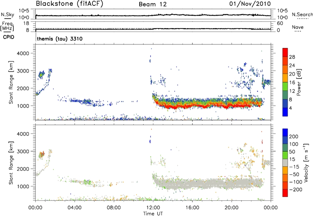
Task: Click the '4000' tick on the power panel
Action: pos(23,53)
